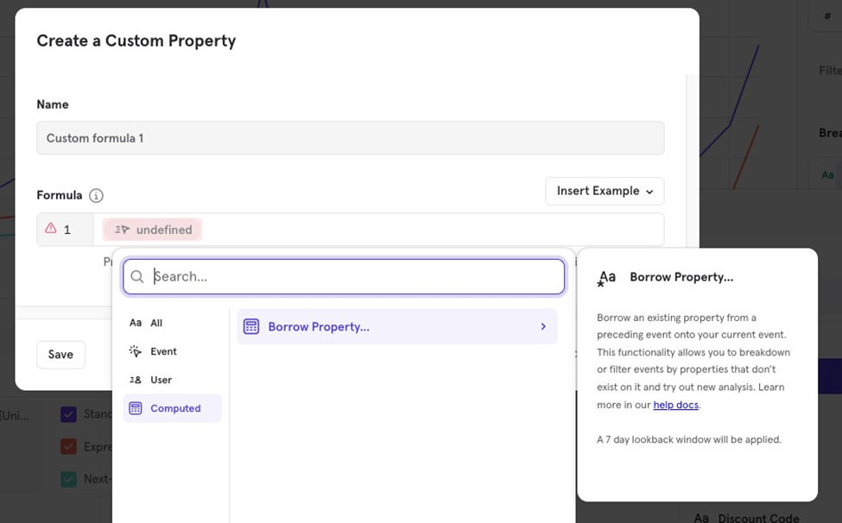Image resolution: width=842 pixels, height=523 pixels.
Task: Click the undefined property chip in formula
Action: pyautogui.click(x=153, y=230)
